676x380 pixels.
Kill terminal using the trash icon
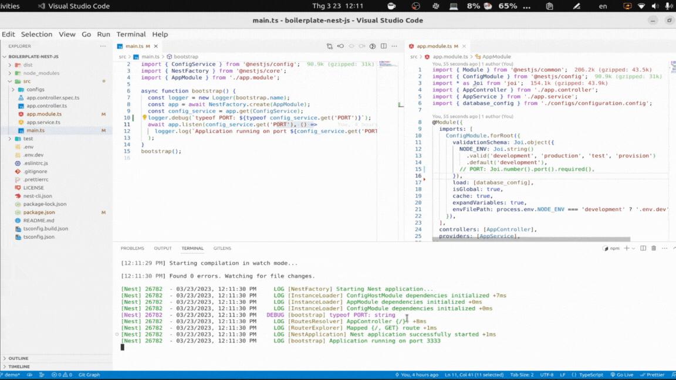[654, 248]
